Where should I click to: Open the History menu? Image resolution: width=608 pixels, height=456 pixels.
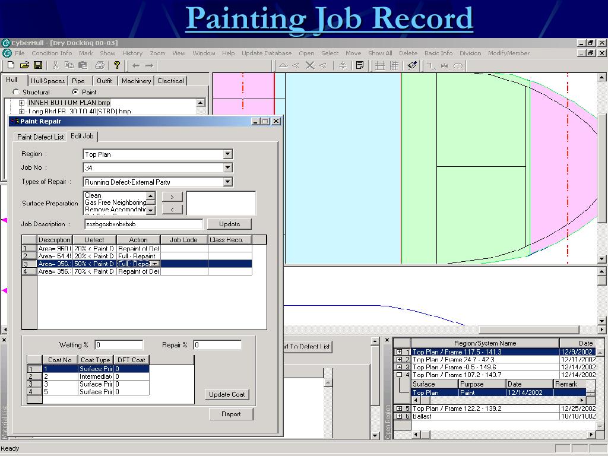[x=132, y=53]
